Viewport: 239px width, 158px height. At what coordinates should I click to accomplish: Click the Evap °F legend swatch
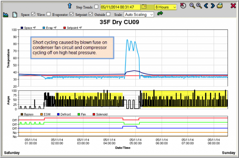(44, 28)
